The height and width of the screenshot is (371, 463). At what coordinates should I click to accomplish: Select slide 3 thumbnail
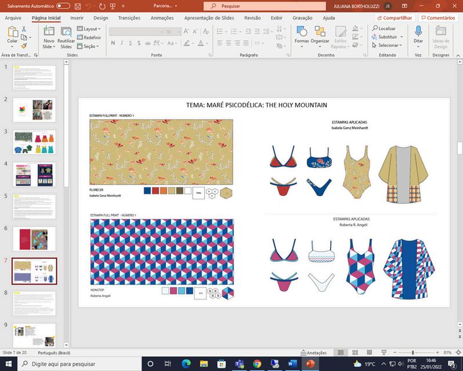34,142
